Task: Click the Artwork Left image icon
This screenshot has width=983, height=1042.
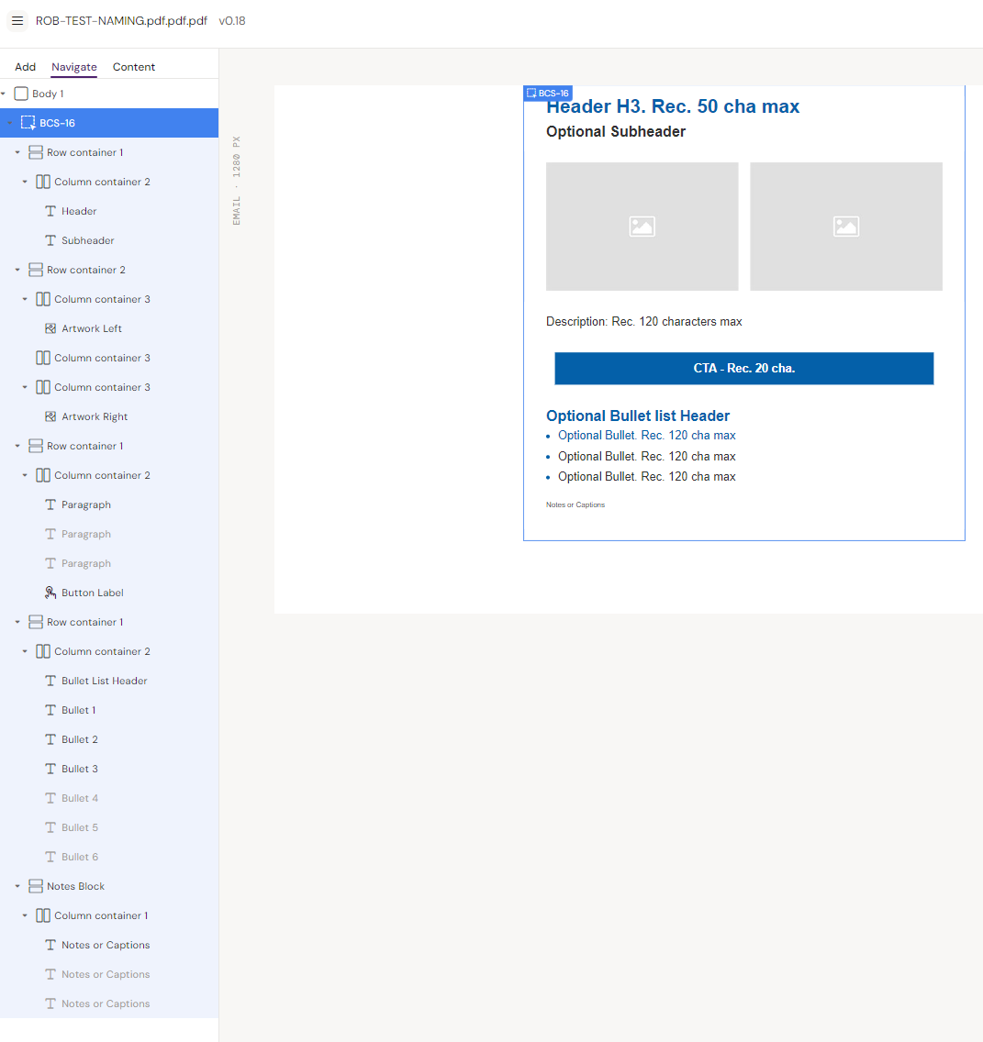Action: click(50, 328)
